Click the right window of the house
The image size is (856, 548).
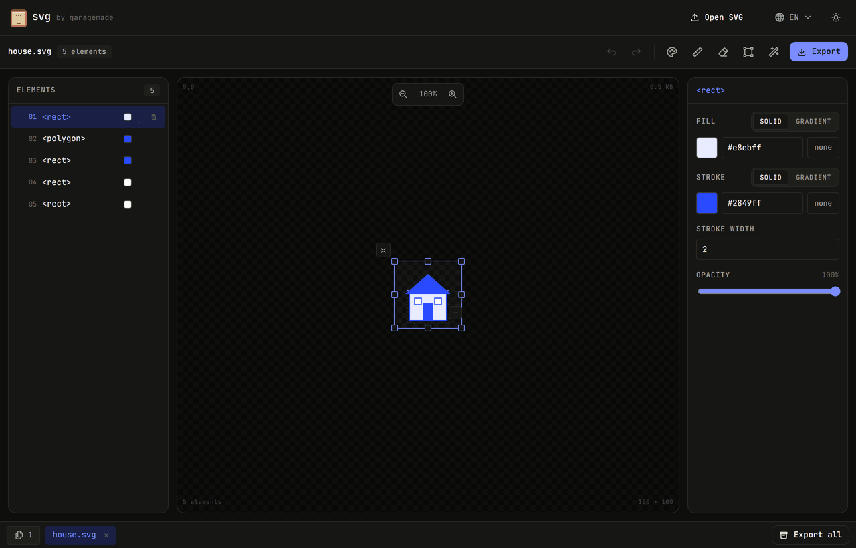(438, 301)
